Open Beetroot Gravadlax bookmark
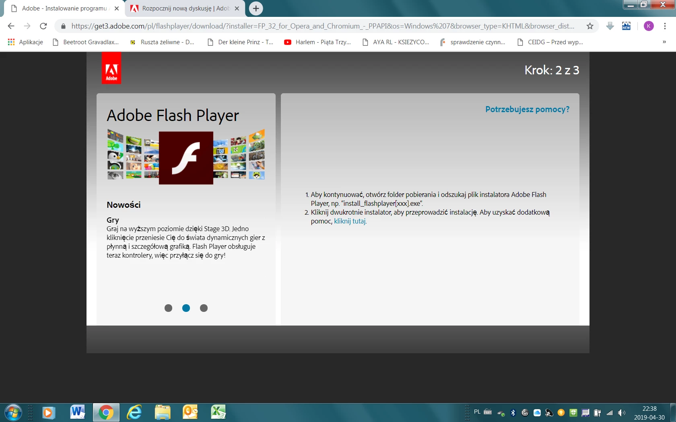 point(86,42)
